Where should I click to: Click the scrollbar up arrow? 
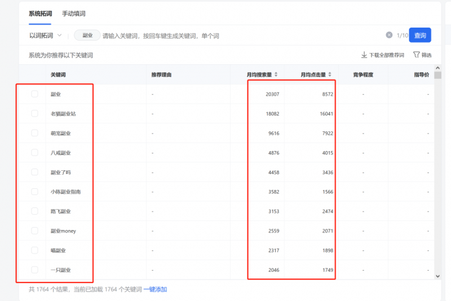(x=437, y=68)
